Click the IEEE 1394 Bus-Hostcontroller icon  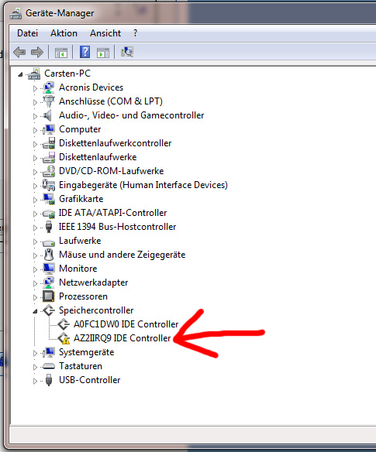49,227
